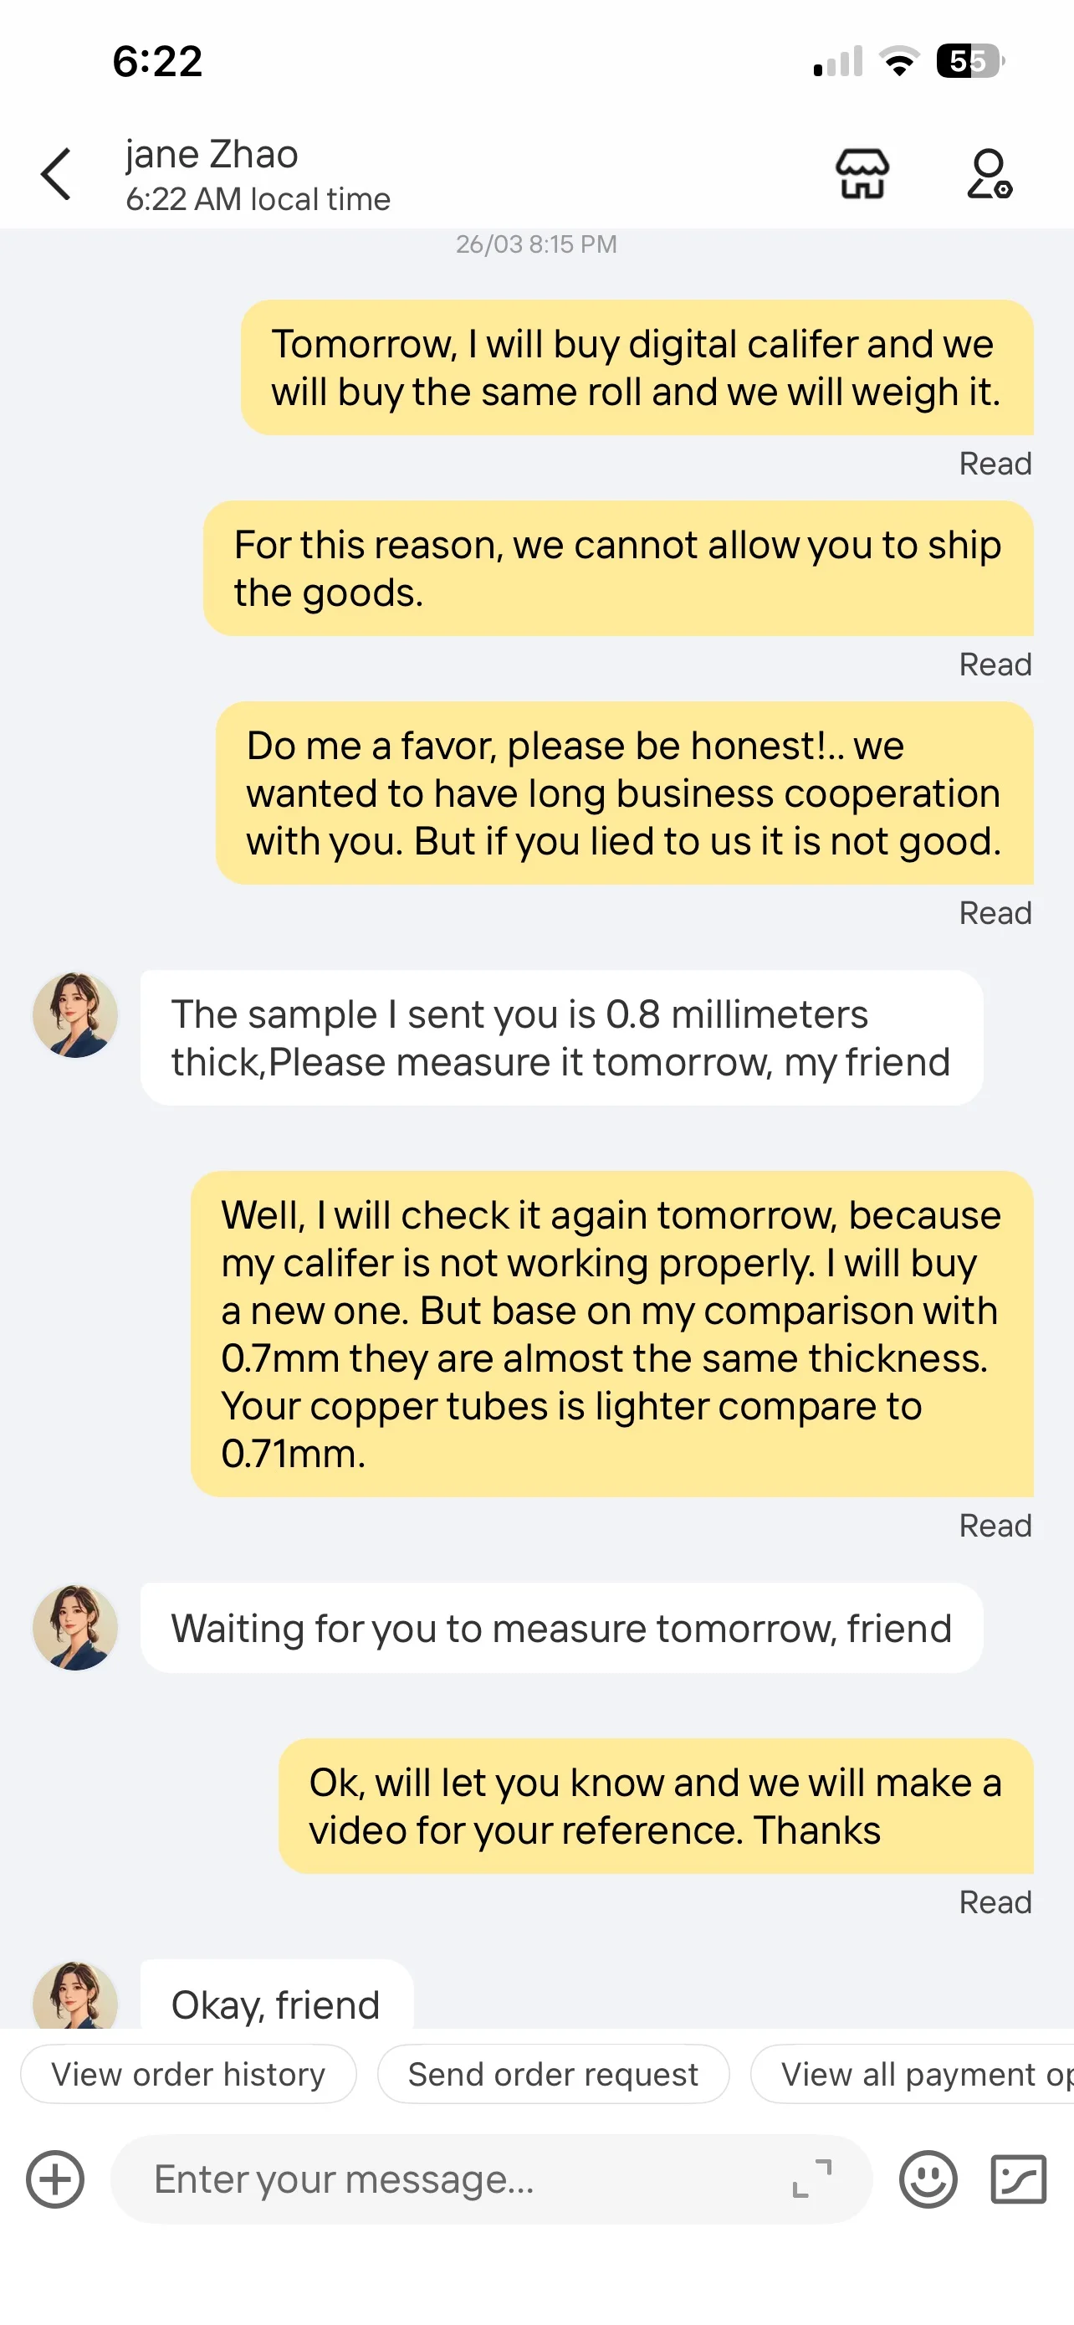Expand the message input box
The width and height of the screenshot is (1074, 2325).
point(811,2179)
